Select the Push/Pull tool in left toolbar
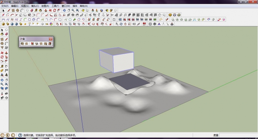This screenshot has width=258, height=139. point(6,53)
